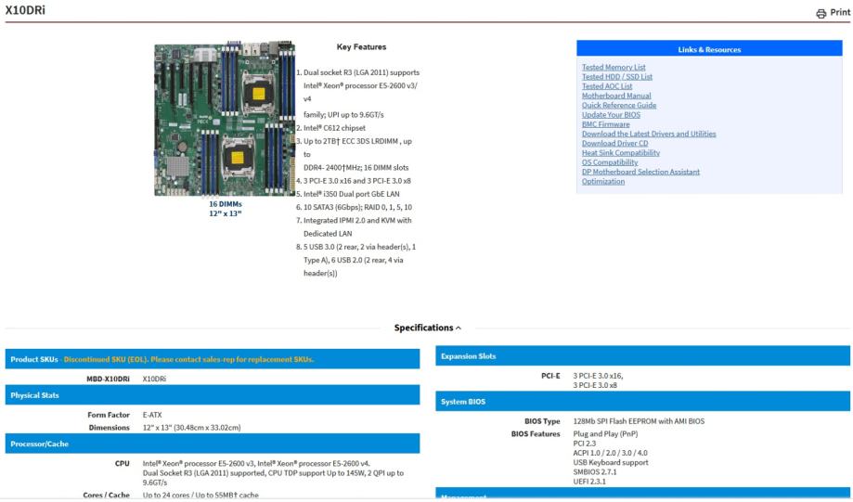The height and width of the screenshot is (502, 853).
Task: Click the Physical Stats section header
Action: click(x=213, y=395)
